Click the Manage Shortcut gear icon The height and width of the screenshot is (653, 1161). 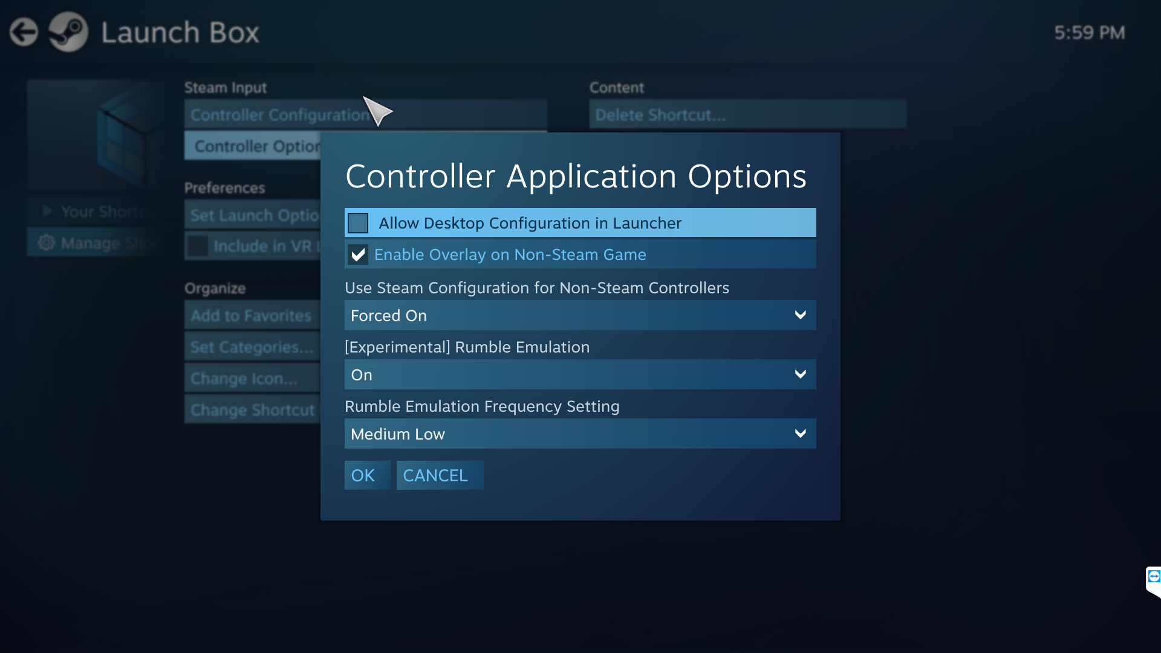46,243
